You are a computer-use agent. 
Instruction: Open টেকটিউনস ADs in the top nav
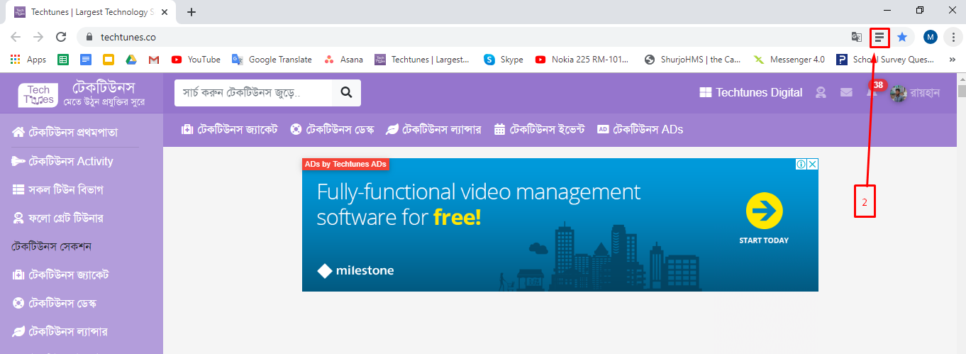coord(640,129)
